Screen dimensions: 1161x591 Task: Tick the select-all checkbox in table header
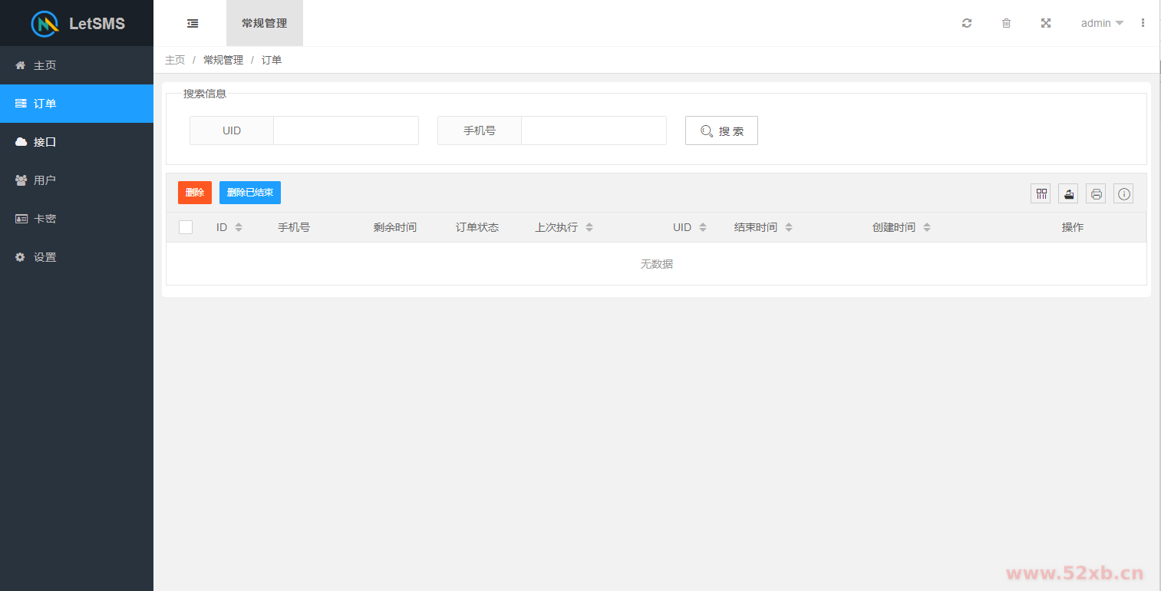click(x=186, y=227)
